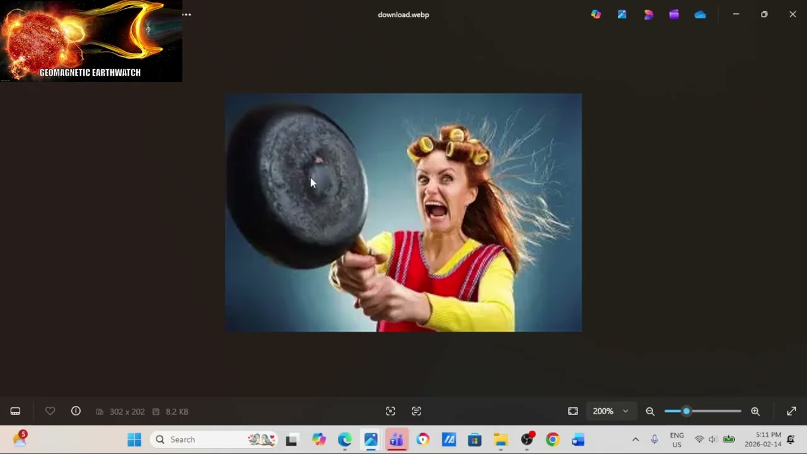Zoom in with the plus magnifier

[755, 411]
